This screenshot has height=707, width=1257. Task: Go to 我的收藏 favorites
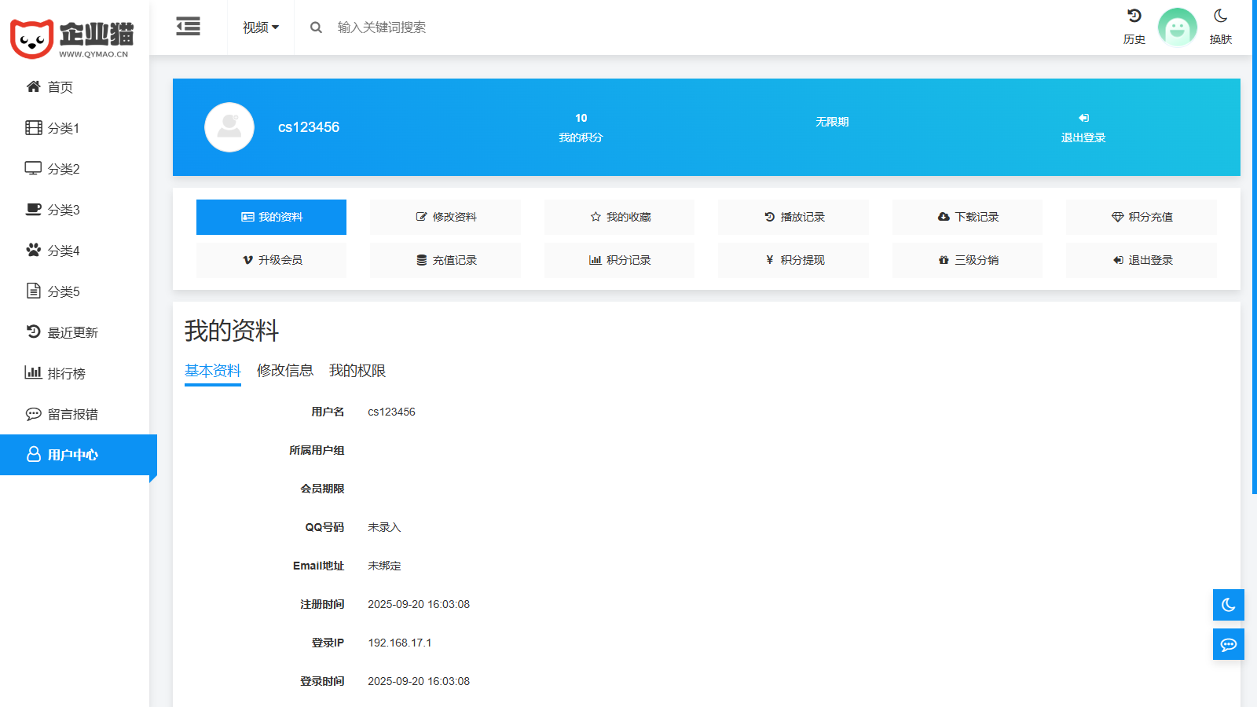[x=619, y=217]
